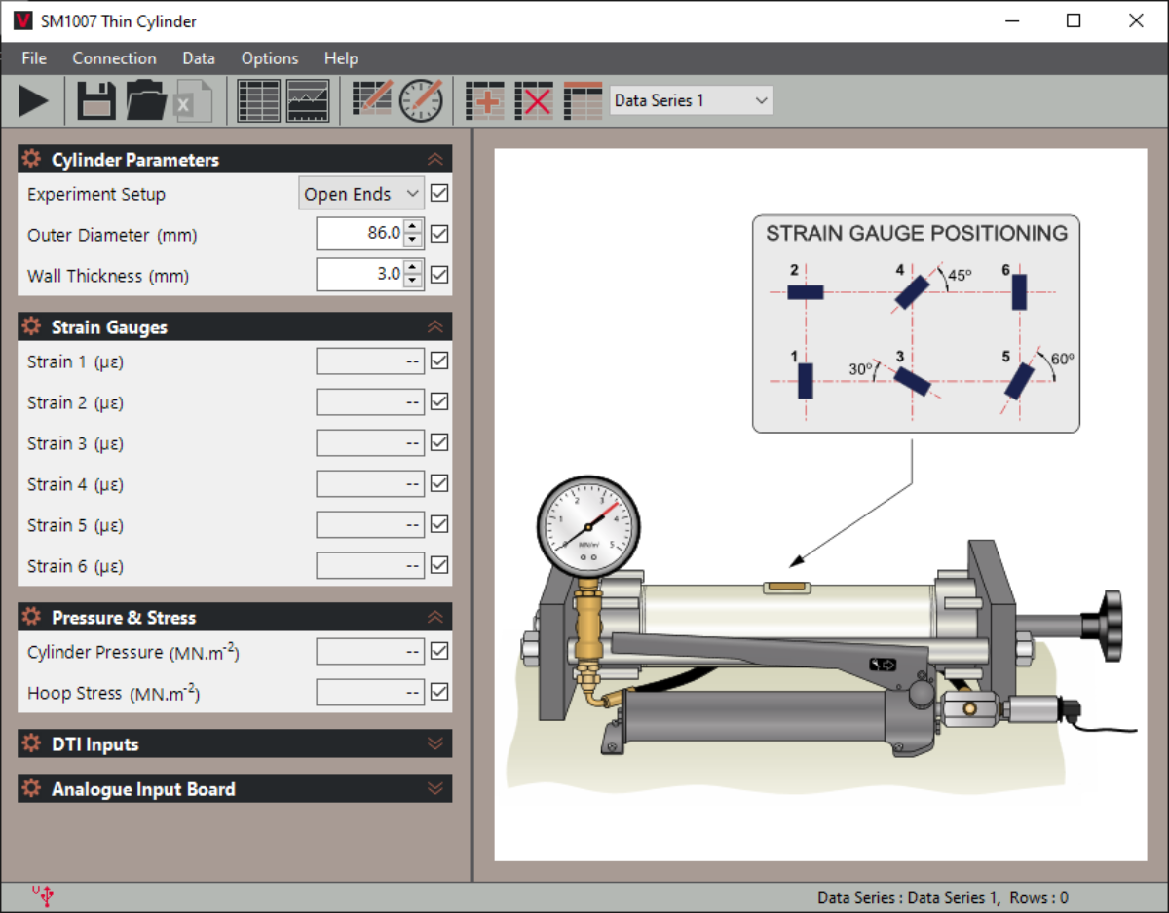Click 'Data Series : Data Series 1, Rows : 0' status text
Screen dimensions: 1169x913
point(943,897)
